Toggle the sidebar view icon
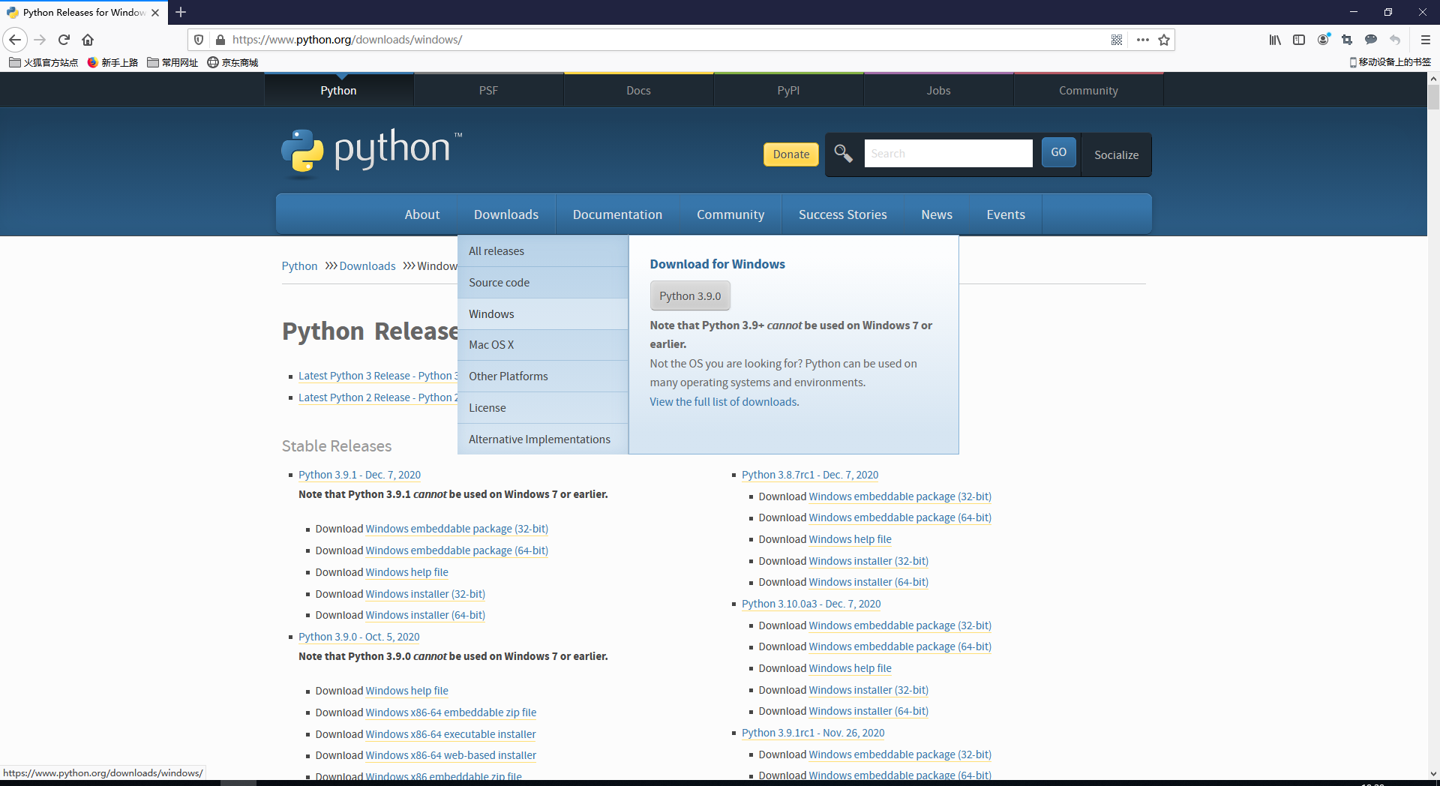The width and height of the screenshot is (1440, 786). point(1299,40)
